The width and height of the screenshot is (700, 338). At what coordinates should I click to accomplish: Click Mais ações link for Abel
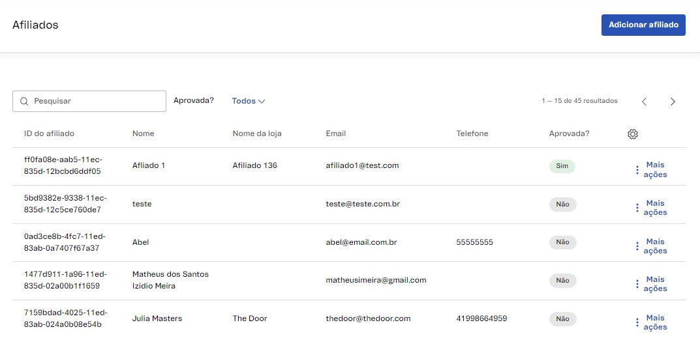(655, 246)
